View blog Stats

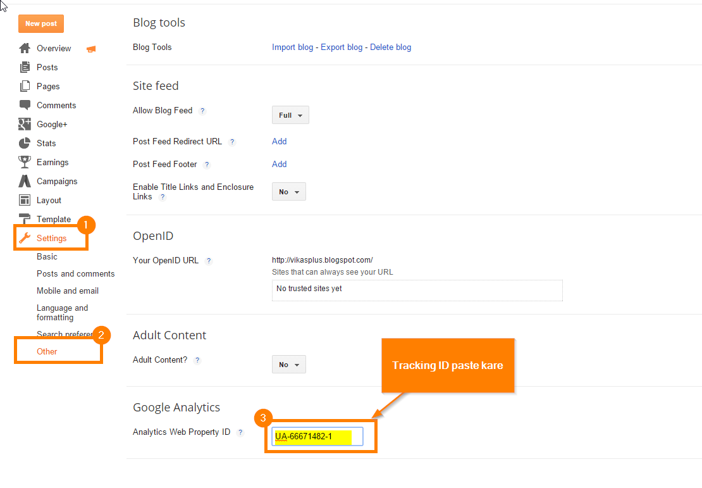(46, 144)
